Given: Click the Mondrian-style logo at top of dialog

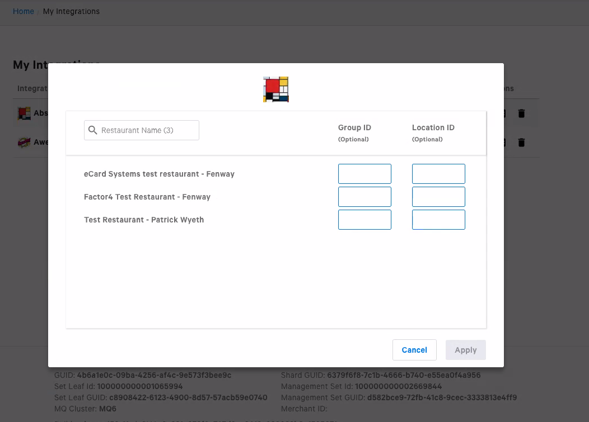Looking at the screenshot, I should pyautogui.click(x=275, y=89).
